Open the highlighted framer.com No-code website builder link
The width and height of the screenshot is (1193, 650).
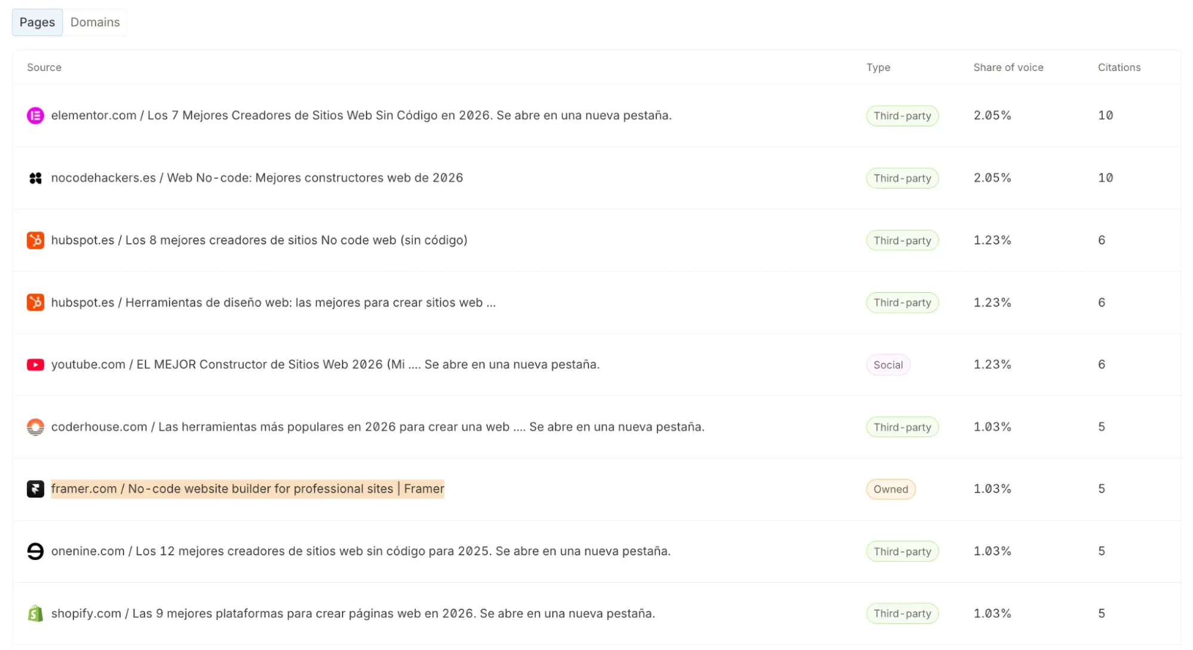coord(248,489)
